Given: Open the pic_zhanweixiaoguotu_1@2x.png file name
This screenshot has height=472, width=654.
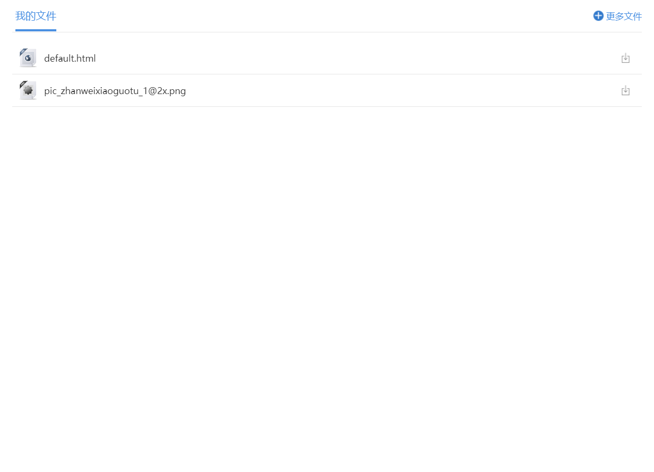Looking at the screenshot, I should click(x=115, y=91).
